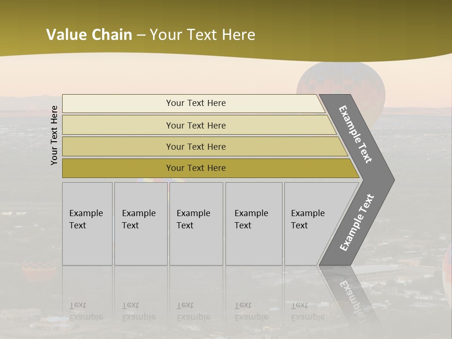
Task: Select the second Your Text Here bar
Action: (x=196, y=125)
